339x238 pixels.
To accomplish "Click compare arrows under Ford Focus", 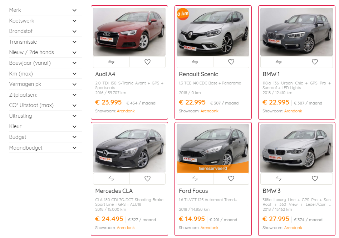I will 195,179.
